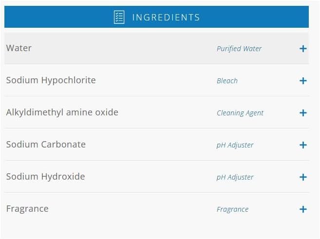The width and height of the screenshot is (320, 239).
Task: Expand the Water row plus icon
Action: pyautogui.click(x=303, y=49)
